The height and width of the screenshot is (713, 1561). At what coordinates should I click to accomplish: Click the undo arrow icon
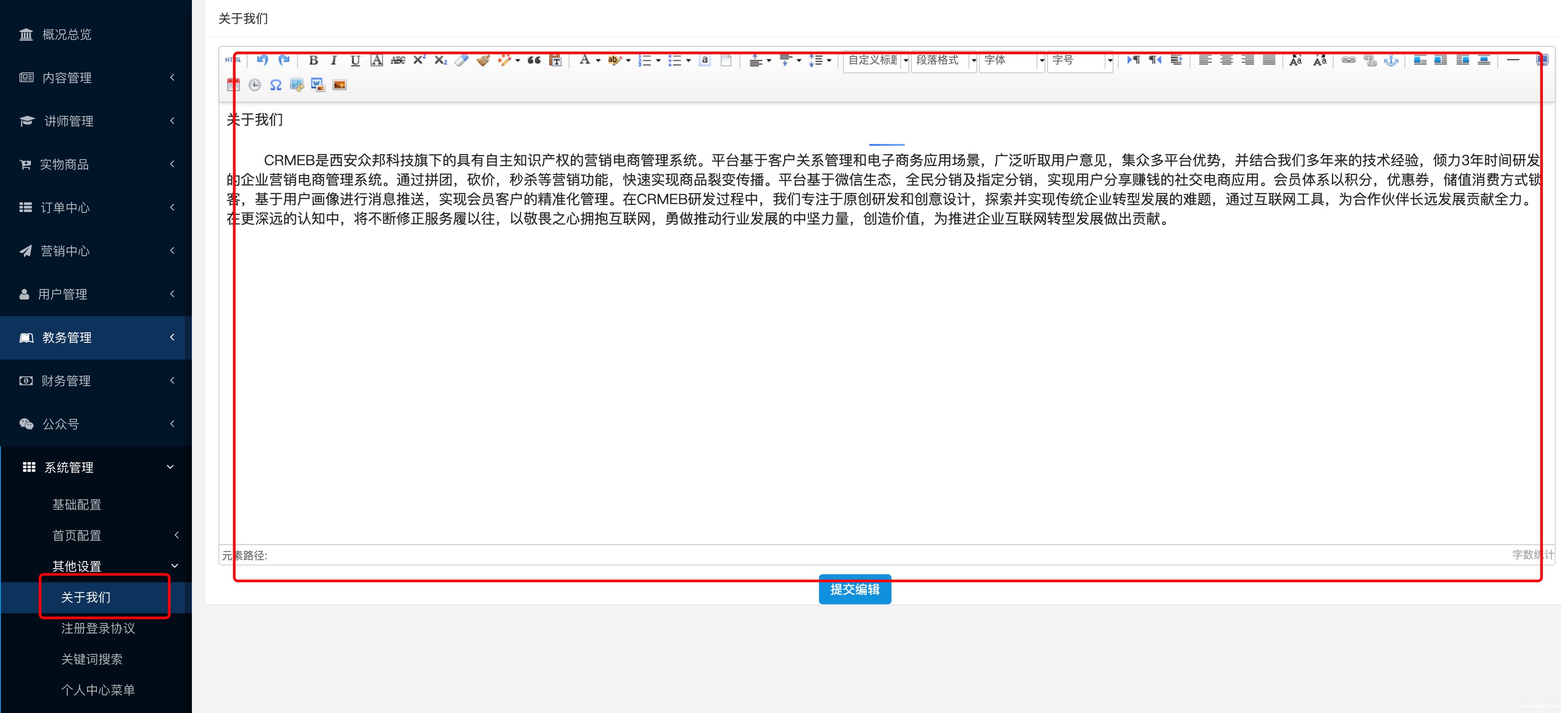262,60
